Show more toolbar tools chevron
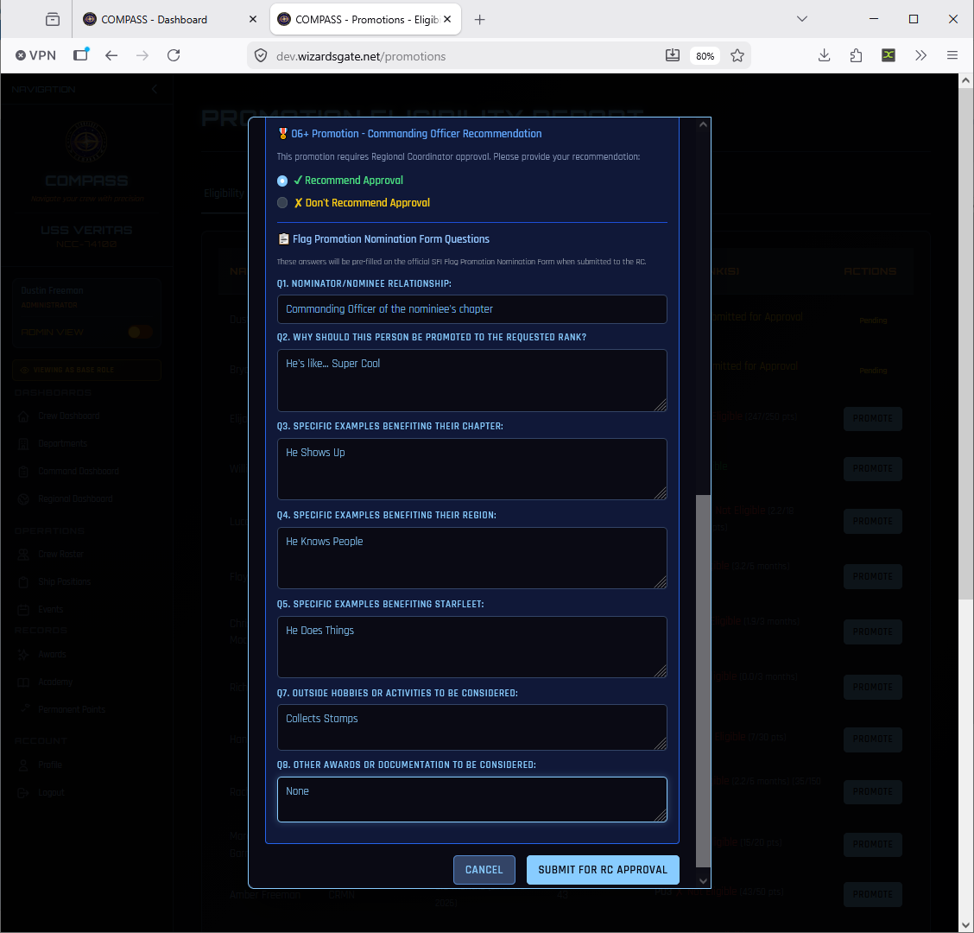This screenshot has height=933, width=974. coord(920,55)
